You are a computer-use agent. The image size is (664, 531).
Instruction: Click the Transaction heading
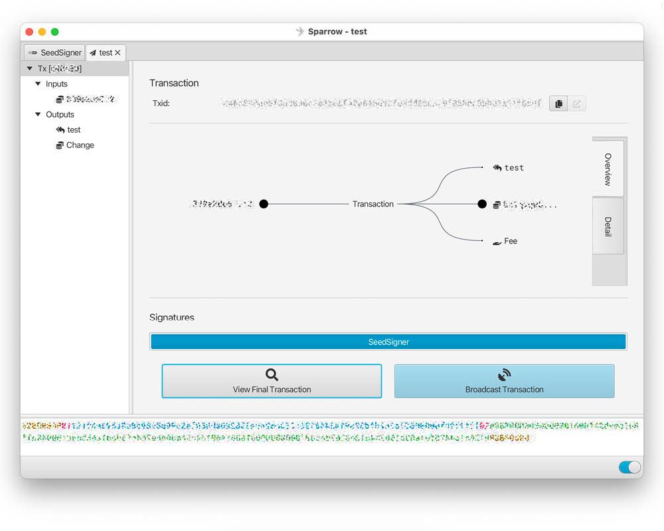(x=173, y=83)
